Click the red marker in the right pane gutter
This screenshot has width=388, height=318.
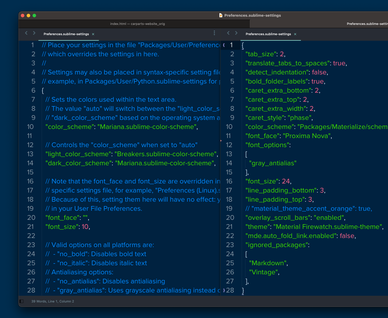(x=221, y=140)
